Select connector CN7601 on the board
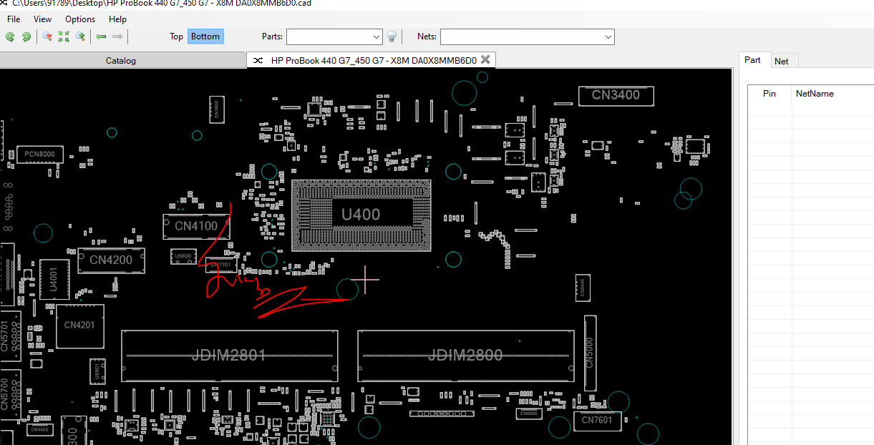This screenshot has width=874, height=445. [x=596, y=421]
